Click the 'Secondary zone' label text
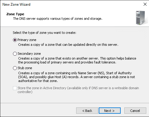The image size is (149, 117). point(29,54)
